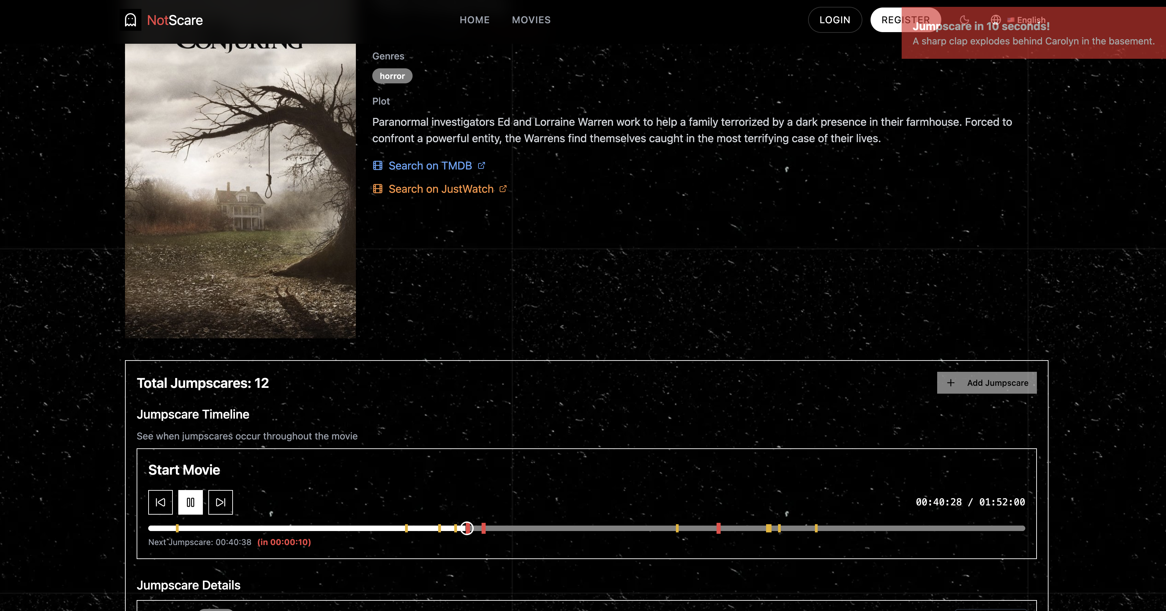1166x611 pixels.
Task: Select the horror genre tag
Action: [x=392, y=76]
